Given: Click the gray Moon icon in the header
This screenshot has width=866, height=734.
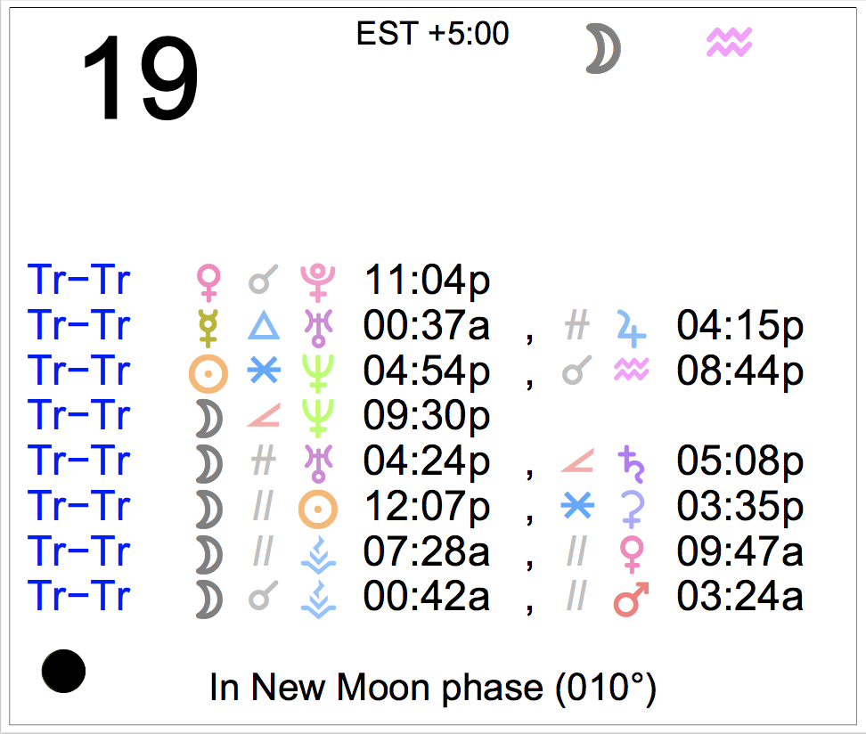Looking at the screenshot, I should tap(602, 48).
